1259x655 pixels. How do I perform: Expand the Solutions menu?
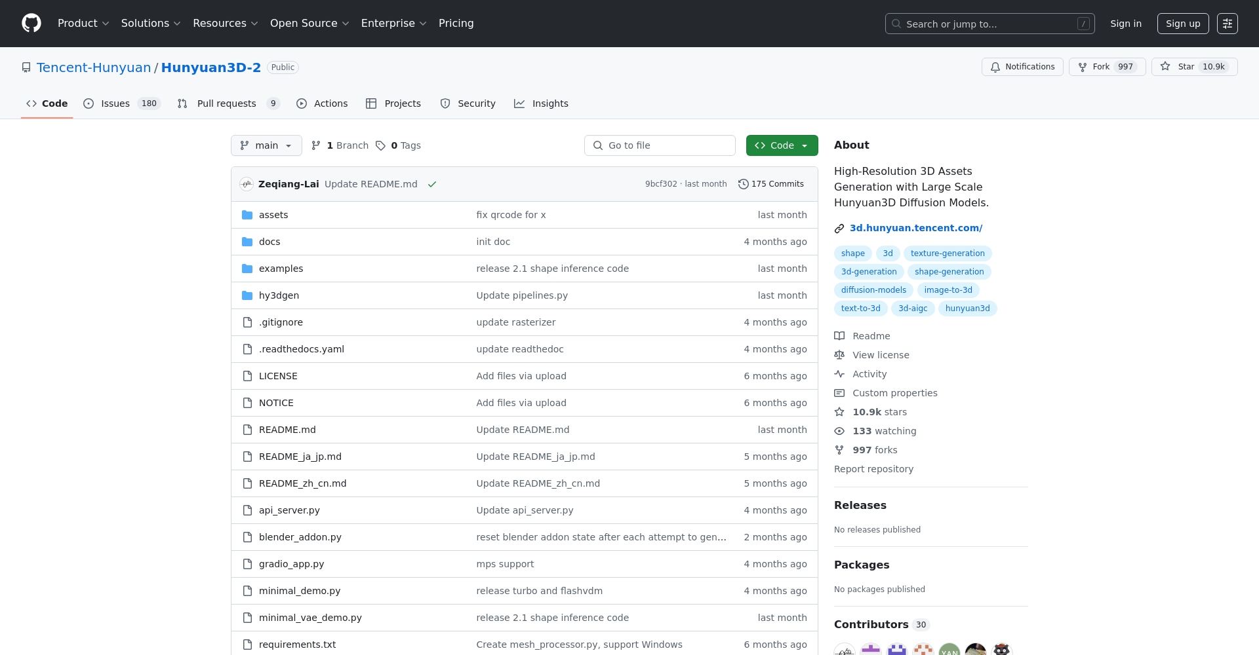coord(151,24)
